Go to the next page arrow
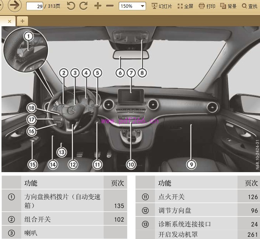The height and width of the screenshot is (239, 260). click(x=15, y=6)
